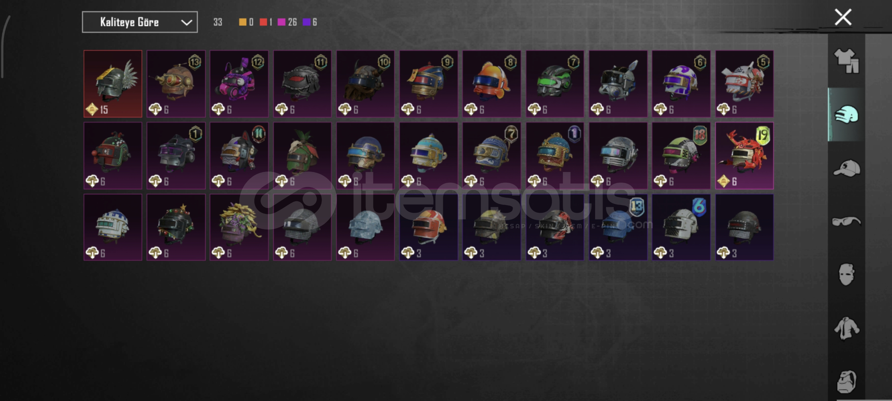The width and height of the screenshot is (892, 401).
Task: Click the dropdown chevron beside Kaliteye Göre
Action: (x=186, y=23)
